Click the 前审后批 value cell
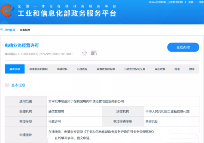This screenshot has width=204, height=143. (x=171, y=121)
